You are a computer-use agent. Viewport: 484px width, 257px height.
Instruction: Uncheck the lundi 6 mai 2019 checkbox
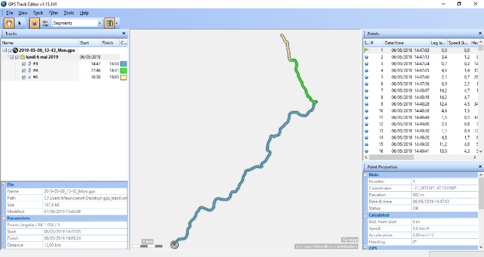pyautogui.click(x=17, y=57)
